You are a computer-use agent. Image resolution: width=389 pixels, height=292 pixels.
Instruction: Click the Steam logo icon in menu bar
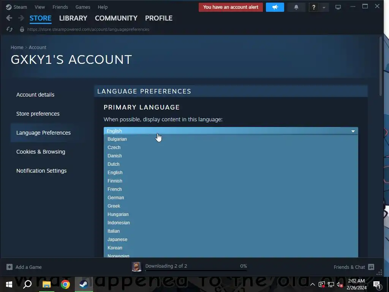9,7
